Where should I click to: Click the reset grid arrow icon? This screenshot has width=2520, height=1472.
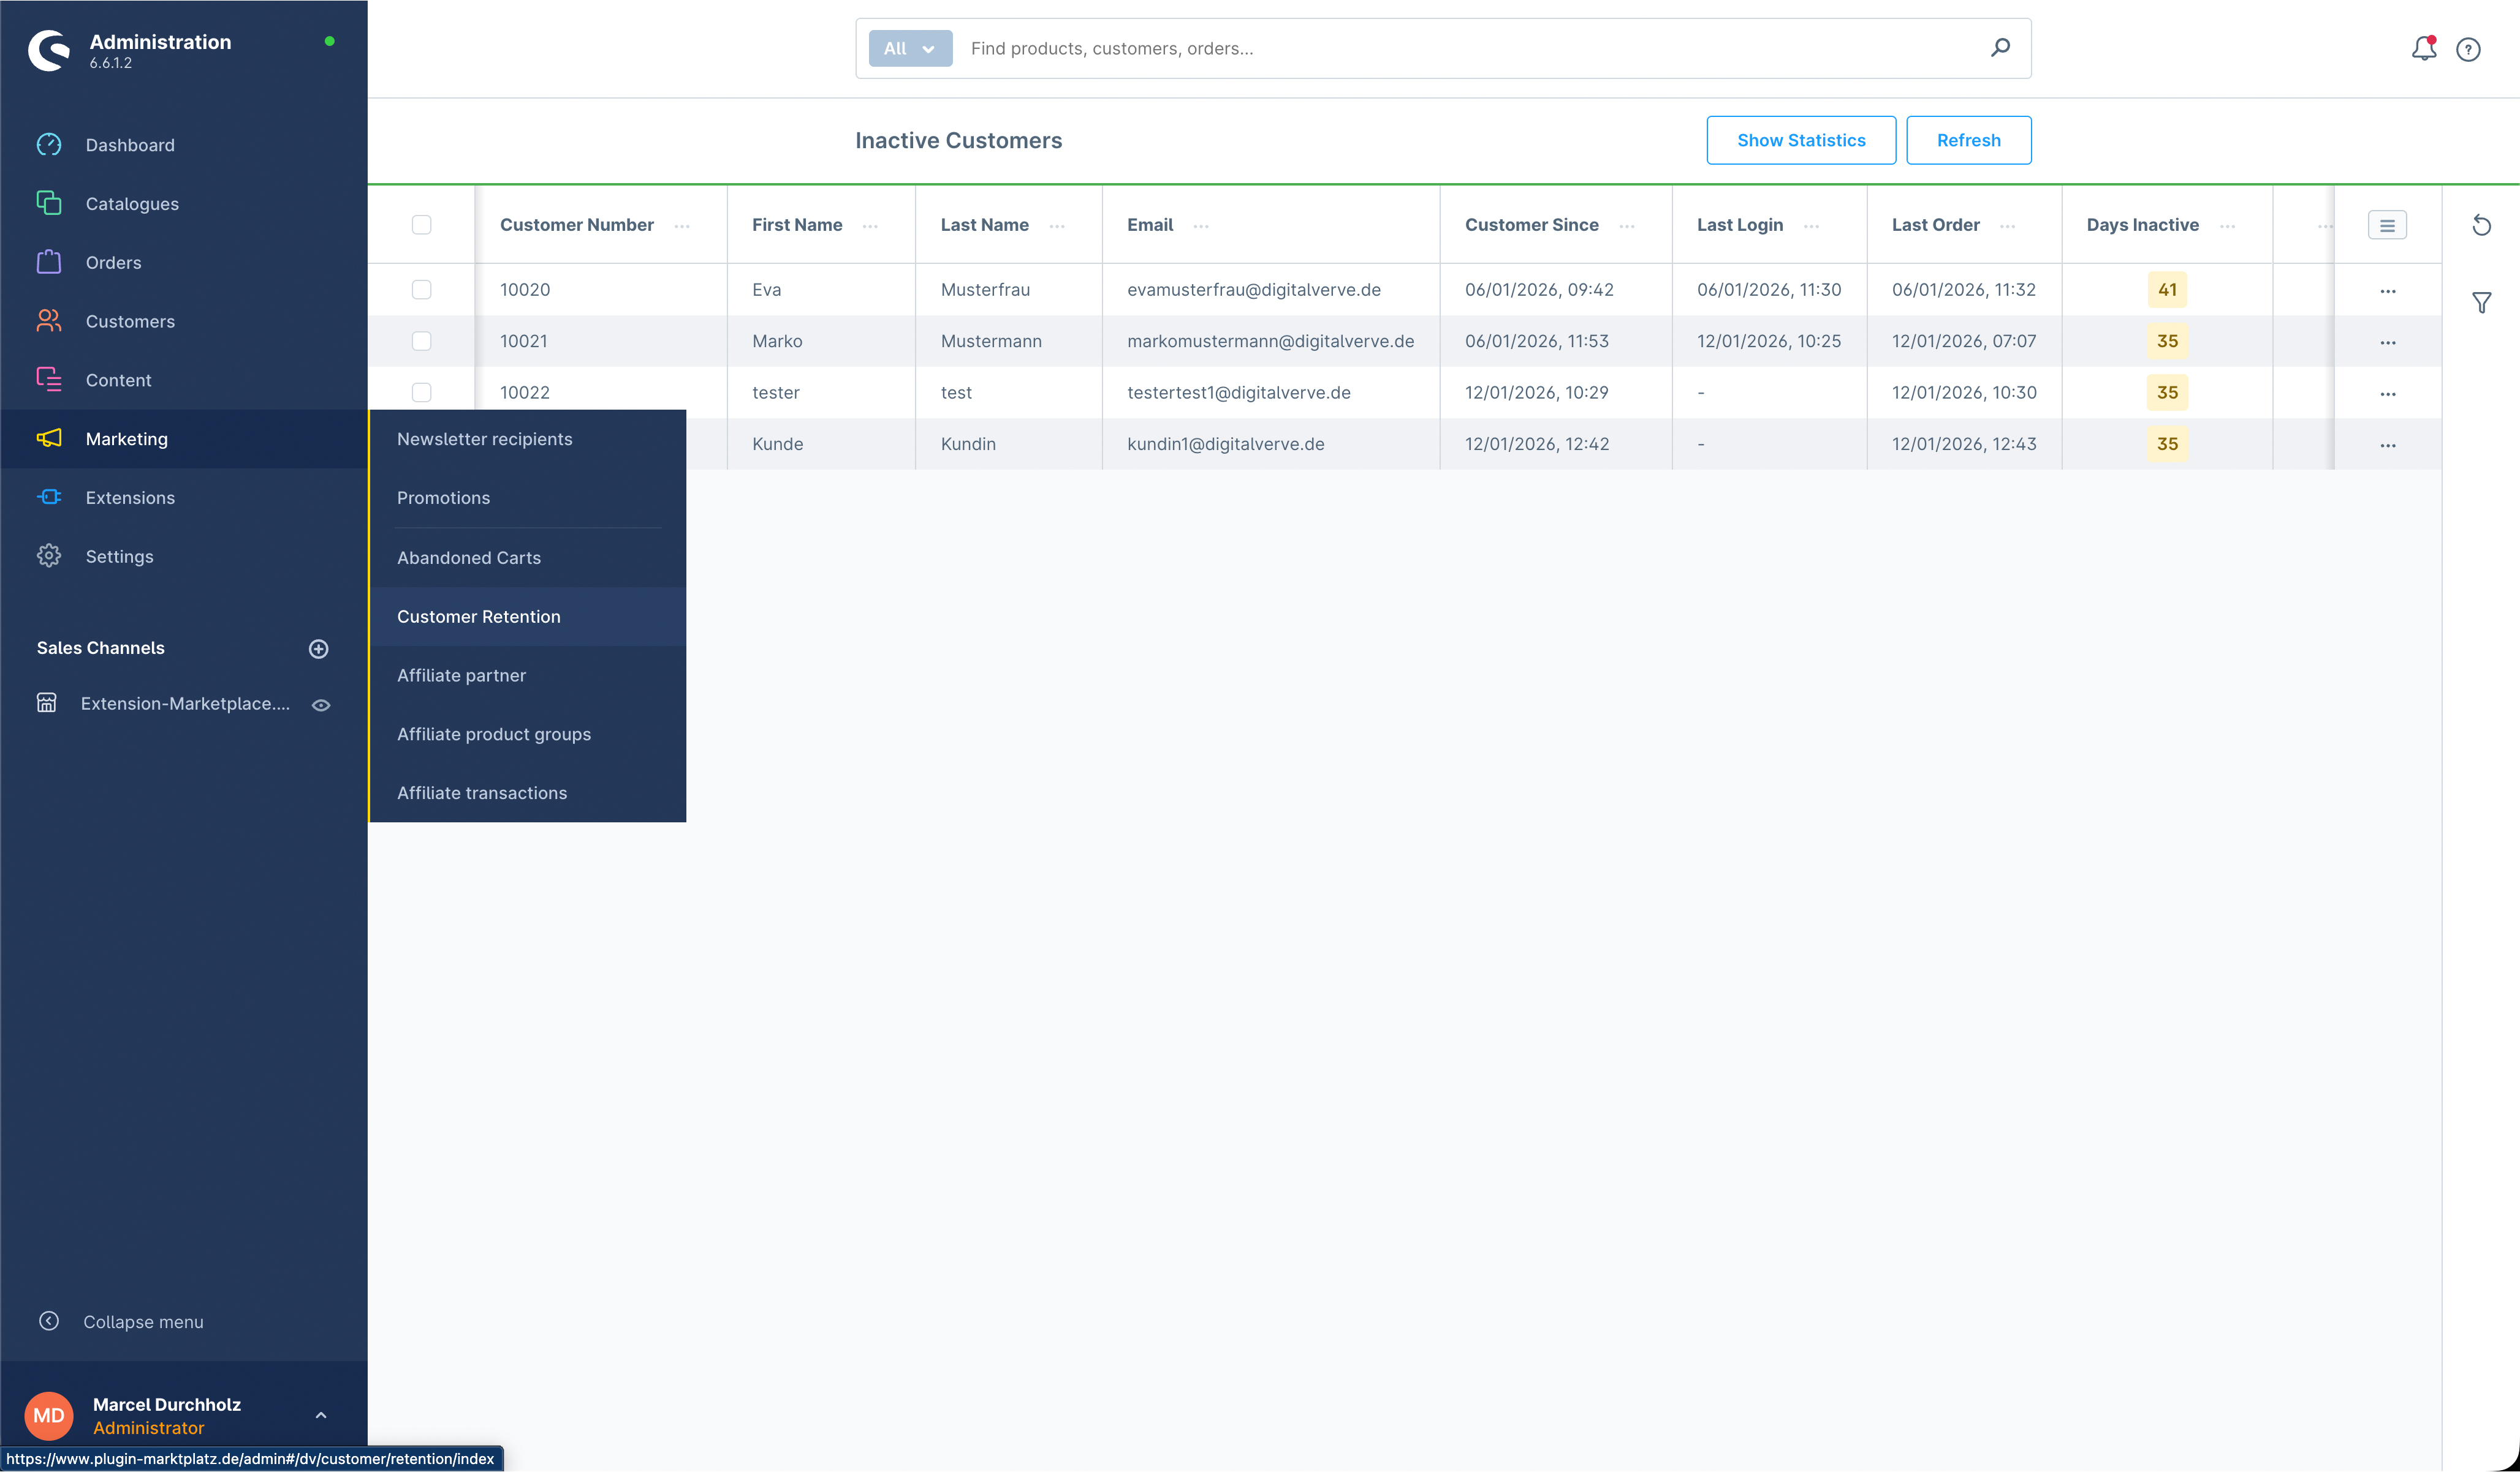point(2481,225)
